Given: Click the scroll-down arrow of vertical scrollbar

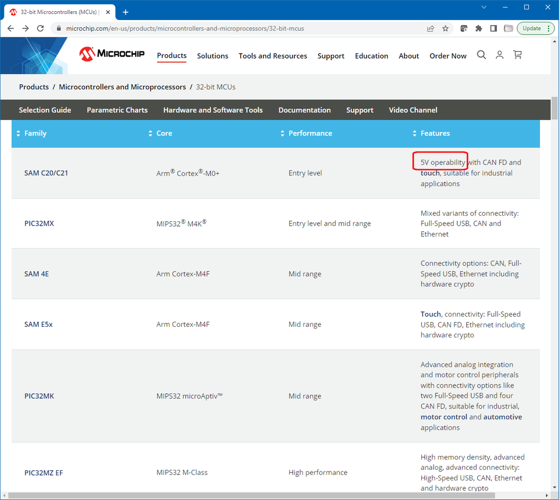Looking at the screenshot, I should click(x=555, y=488).
